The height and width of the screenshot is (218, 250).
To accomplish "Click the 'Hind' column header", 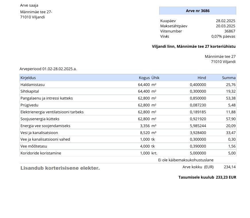I will click(201, 78).
